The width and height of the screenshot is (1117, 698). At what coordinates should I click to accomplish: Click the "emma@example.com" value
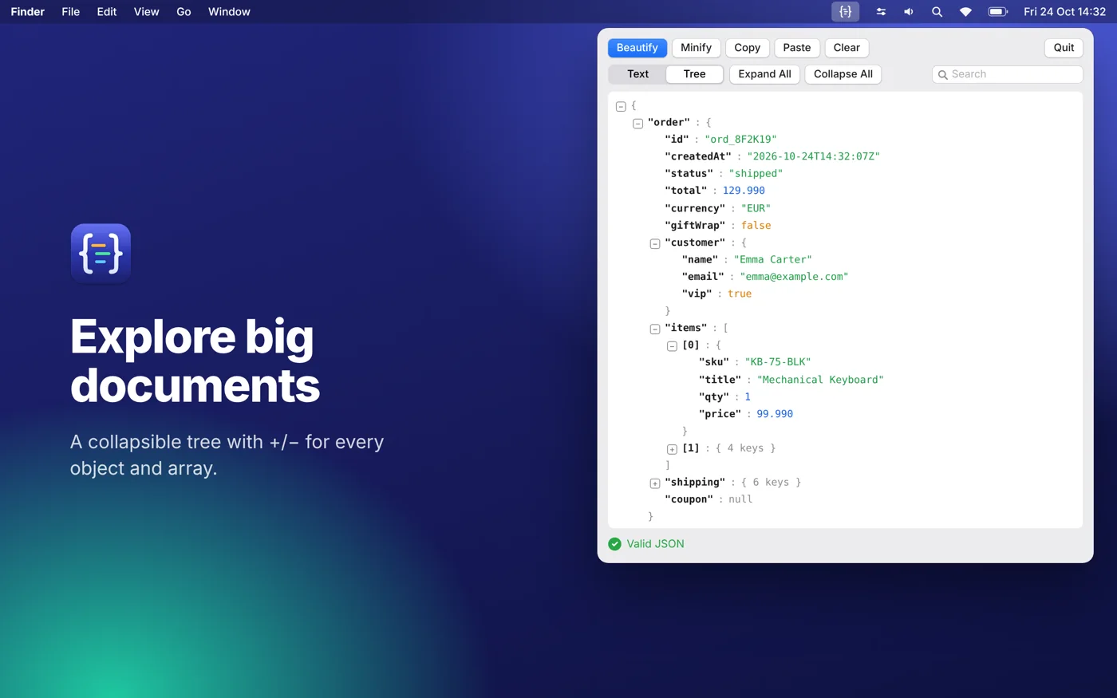coord(794,277)
